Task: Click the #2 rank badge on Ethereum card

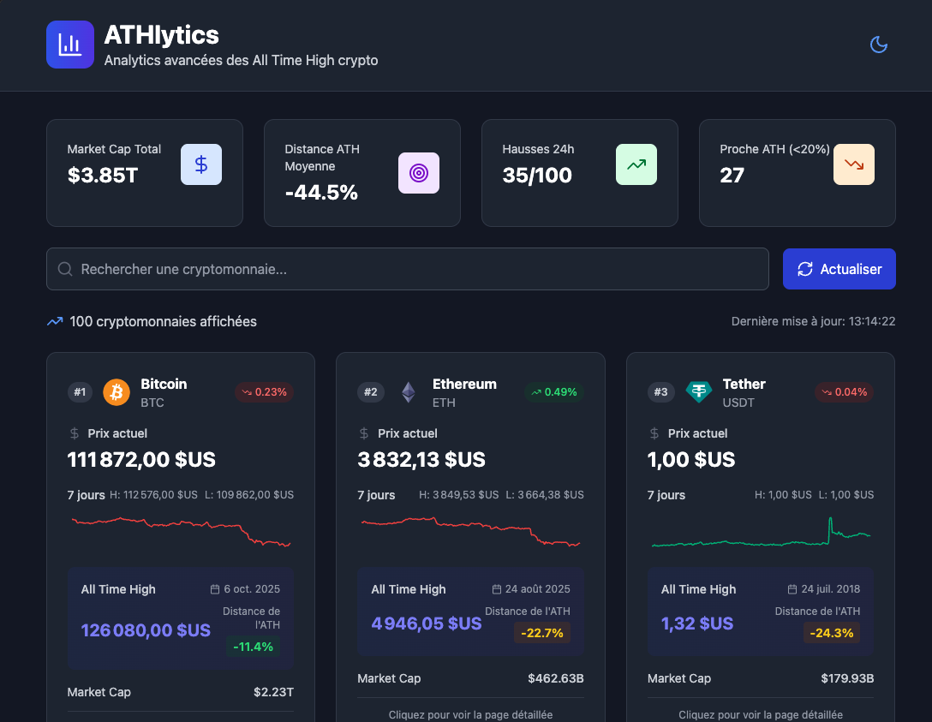Action: click(x=371, y=391)
